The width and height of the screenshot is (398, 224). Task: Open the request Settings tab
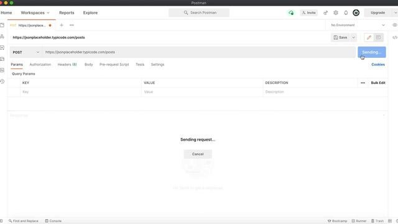point(157,65)
